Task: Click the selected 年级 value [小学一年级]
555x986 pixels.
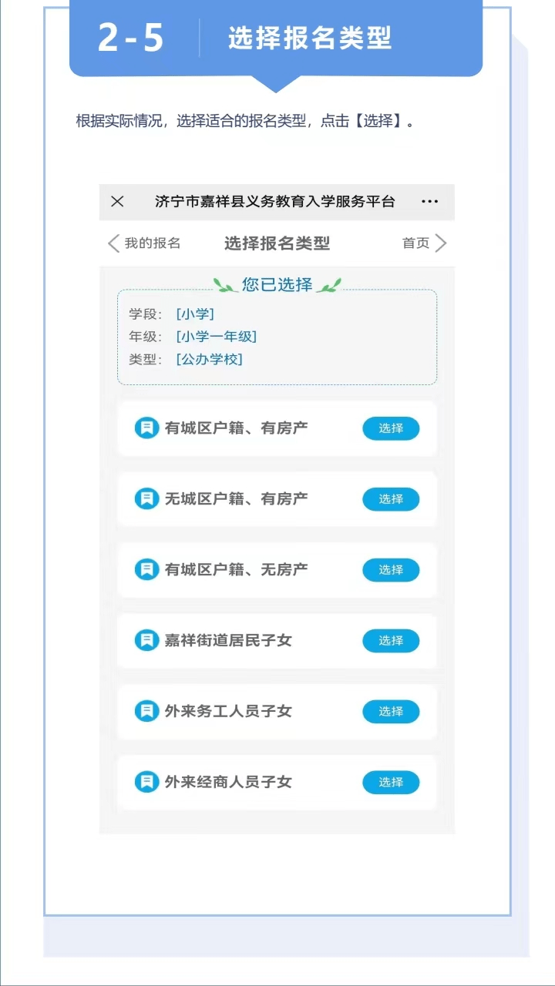Action: click(x=216, y=337)
